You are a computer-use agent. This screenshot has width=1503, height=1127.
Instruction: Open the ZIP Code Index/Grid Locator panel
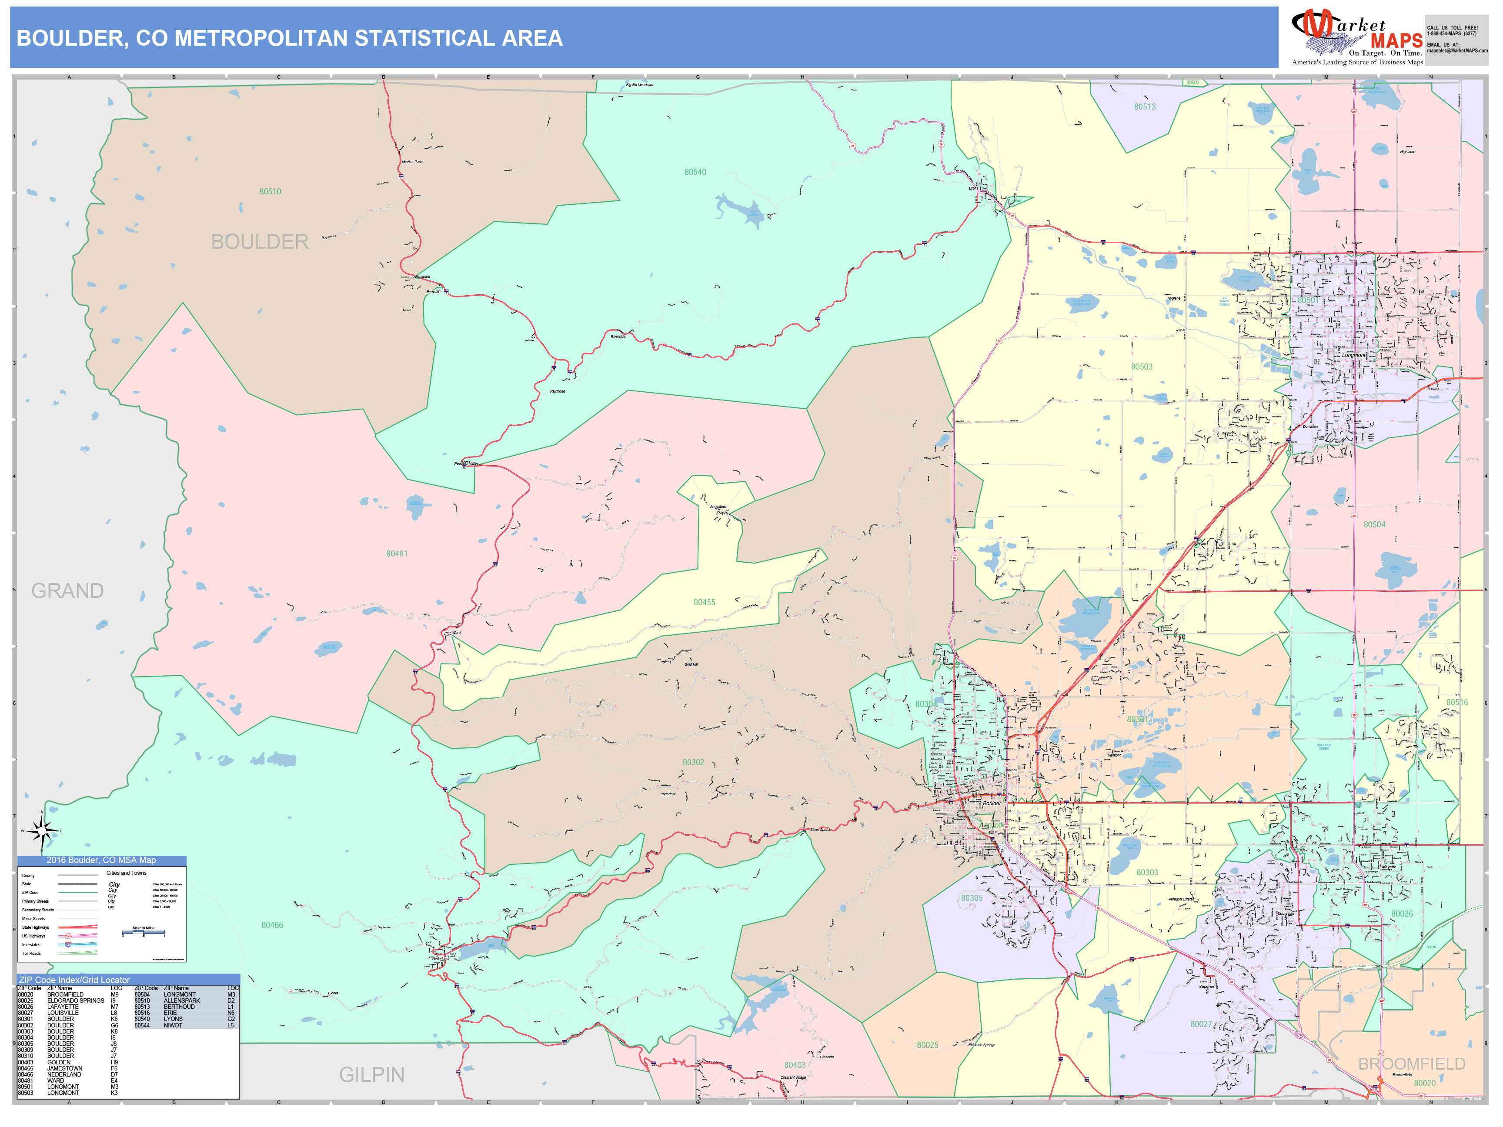click(74, 980)
